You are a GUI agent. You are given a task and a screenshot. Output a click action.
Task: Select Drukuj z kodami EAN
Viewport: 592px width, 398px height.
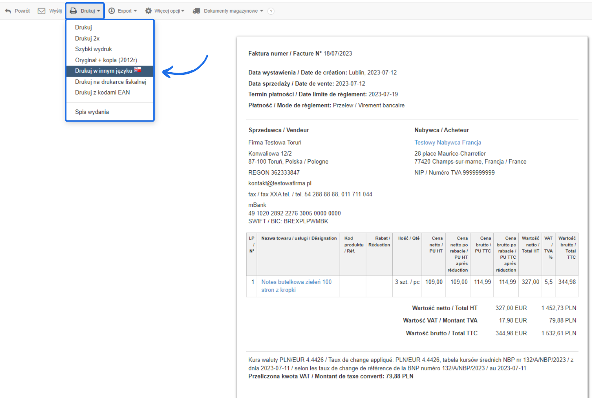point(102,92)
